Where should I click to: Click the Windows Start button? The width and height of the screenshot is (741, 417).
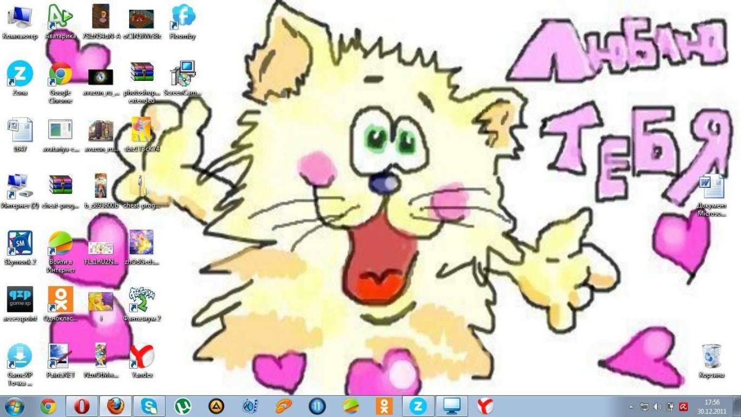click(14, 406)
